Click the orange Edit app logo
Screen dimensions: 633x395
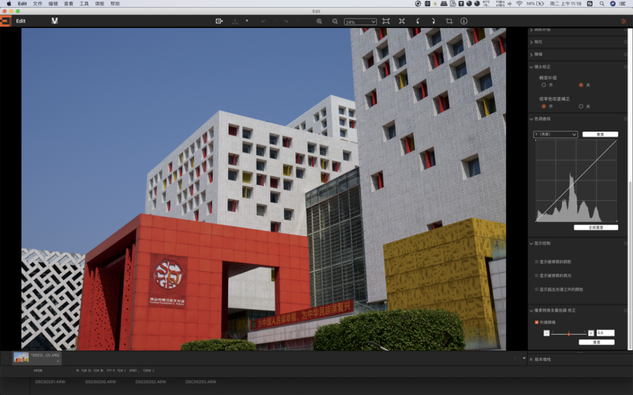pos(6,21)
